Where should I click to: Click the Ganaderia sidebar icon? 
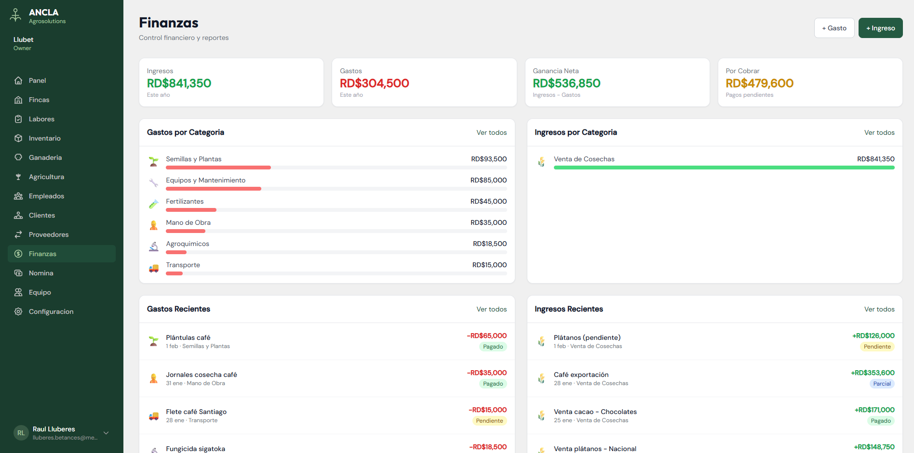(x=18, y=157)
